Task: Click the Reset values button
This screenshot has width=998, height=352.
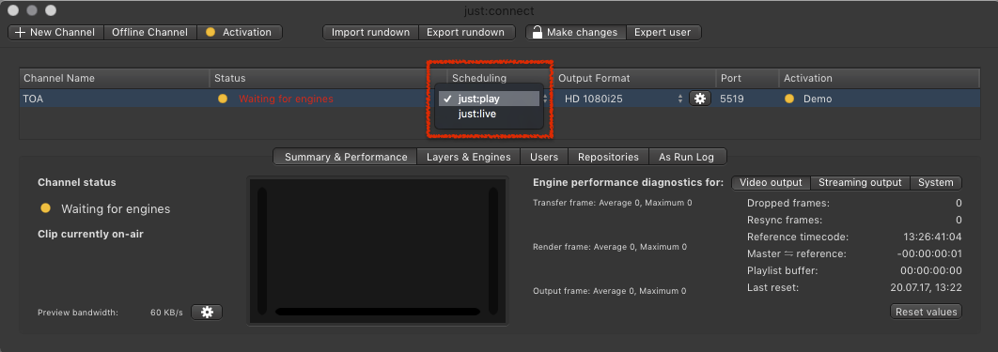Action: 926,312
